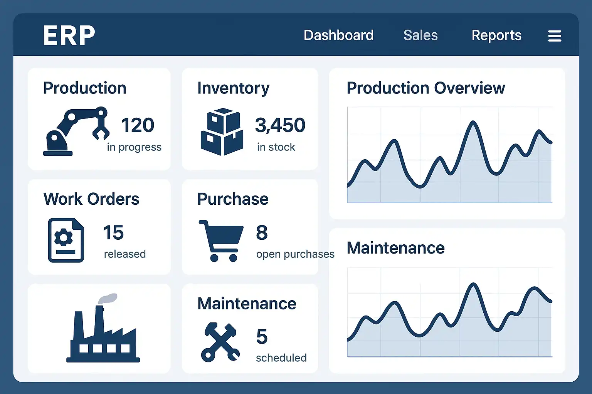
Task: Click the 8 open purchases count
Action: click(262, 233)
